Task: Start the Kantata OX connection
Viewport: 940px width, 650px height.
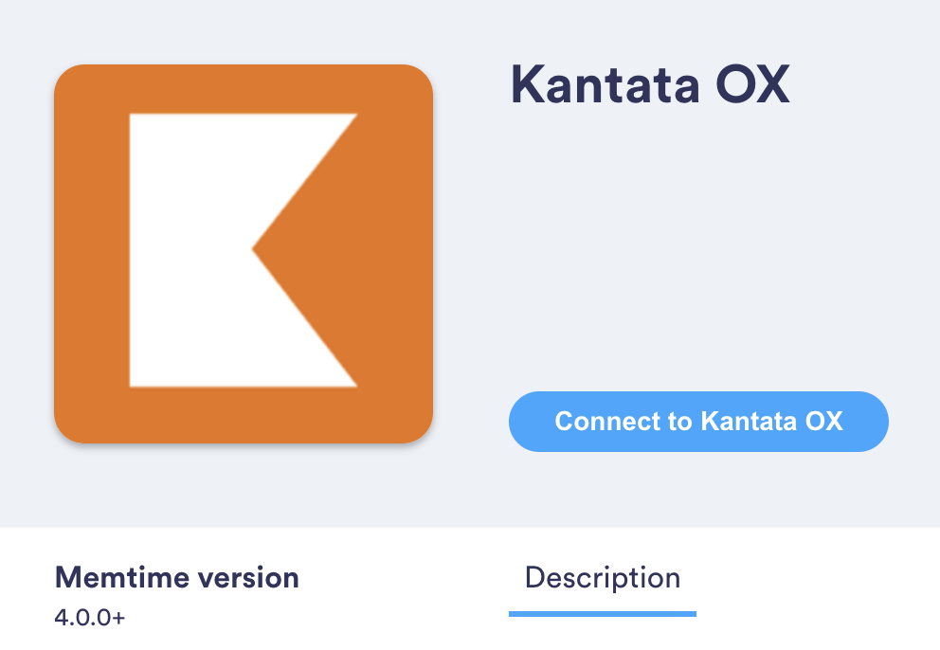Action: click(698, 422)
